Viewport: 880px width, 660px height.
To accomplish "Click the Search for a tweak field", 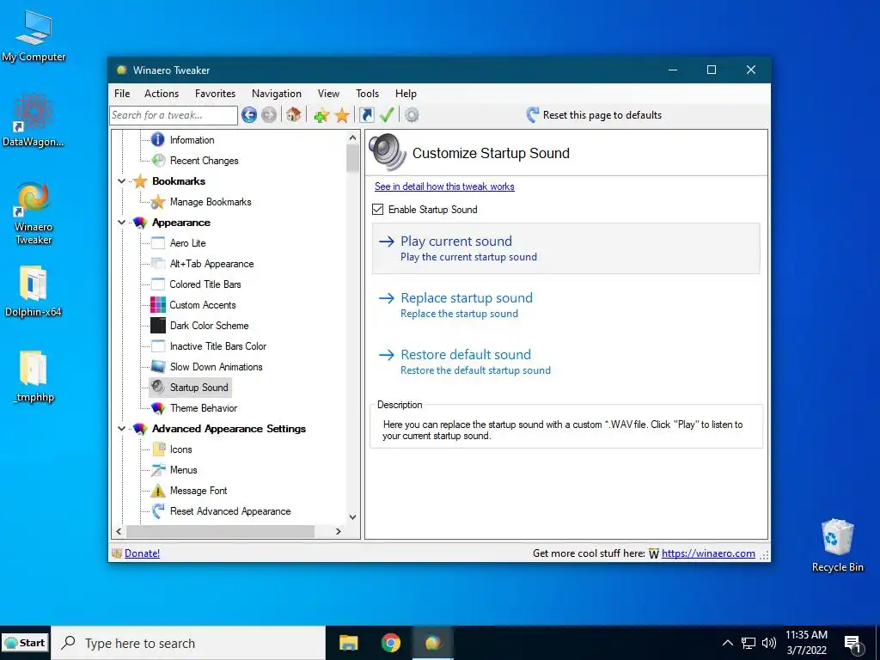I will [174, 115].
